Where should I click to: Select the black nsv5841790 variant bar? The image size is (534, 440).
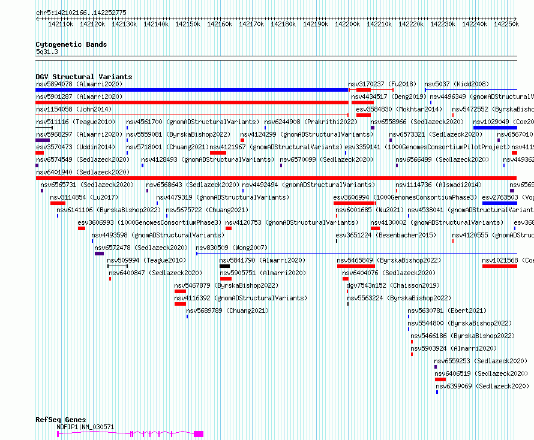point(224,266)
